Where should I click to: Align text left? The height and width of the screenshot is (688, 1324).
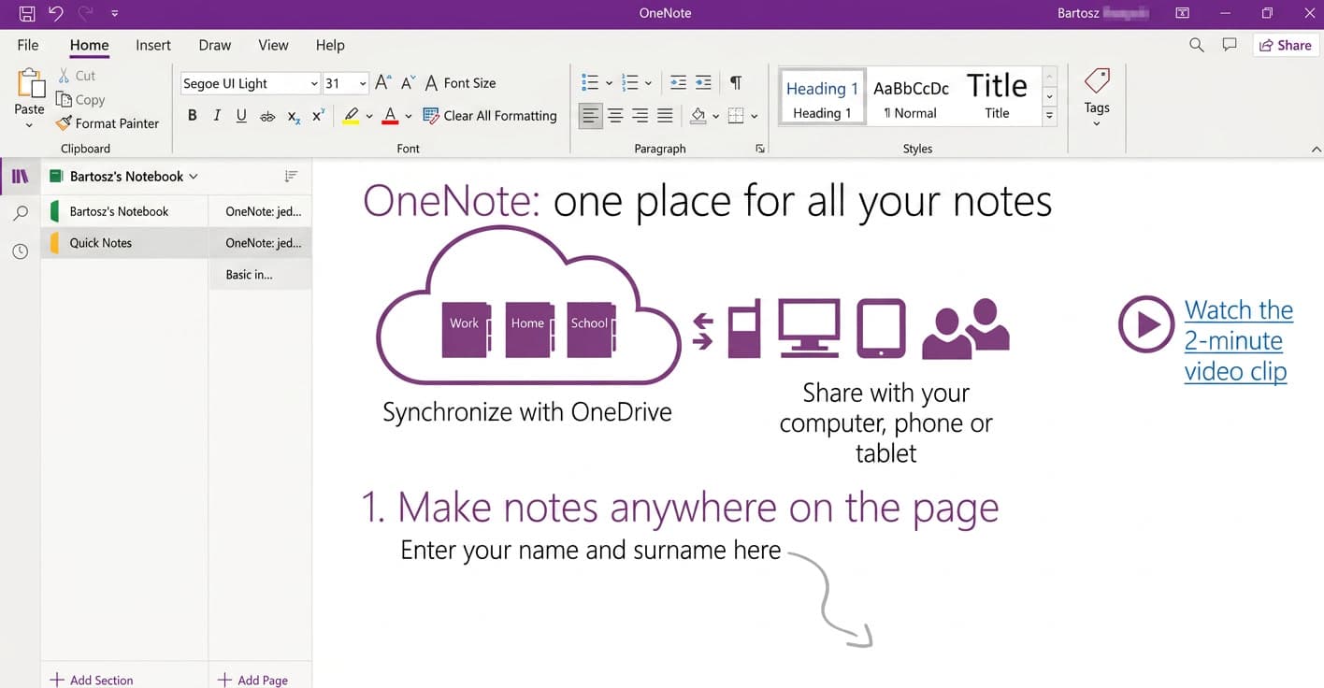coord(590,116)
